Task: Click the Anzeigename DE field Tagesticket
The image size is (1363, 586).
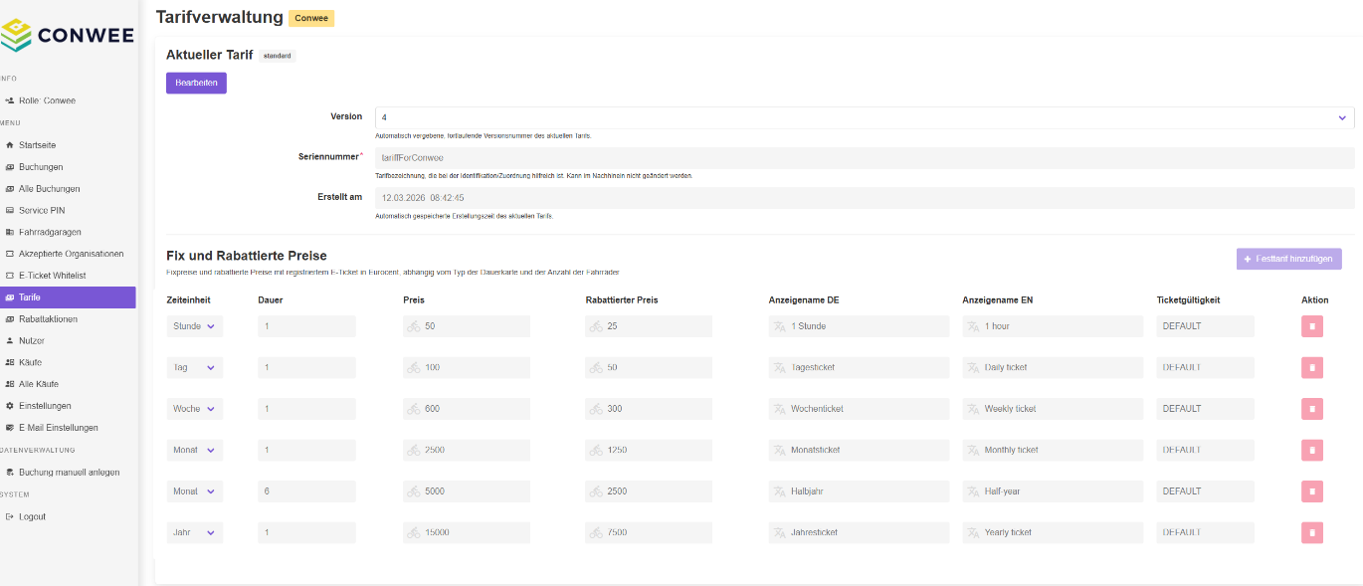Action: pyautogui.click(x=860, y=367)
